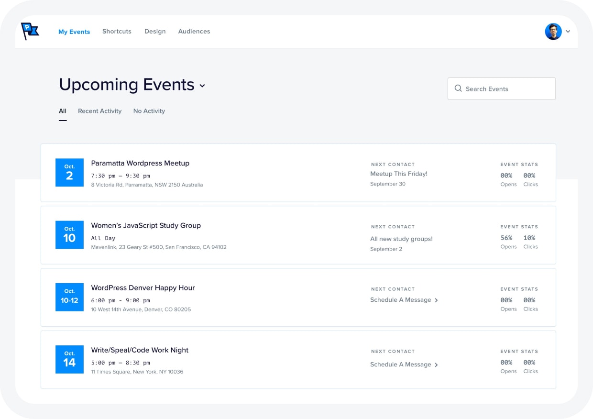Image resolution: width=593 pixels, height=419 pixels.
Task: Click the 6:00 pm - 9:00 pm time
Action: tap(121, 300)
